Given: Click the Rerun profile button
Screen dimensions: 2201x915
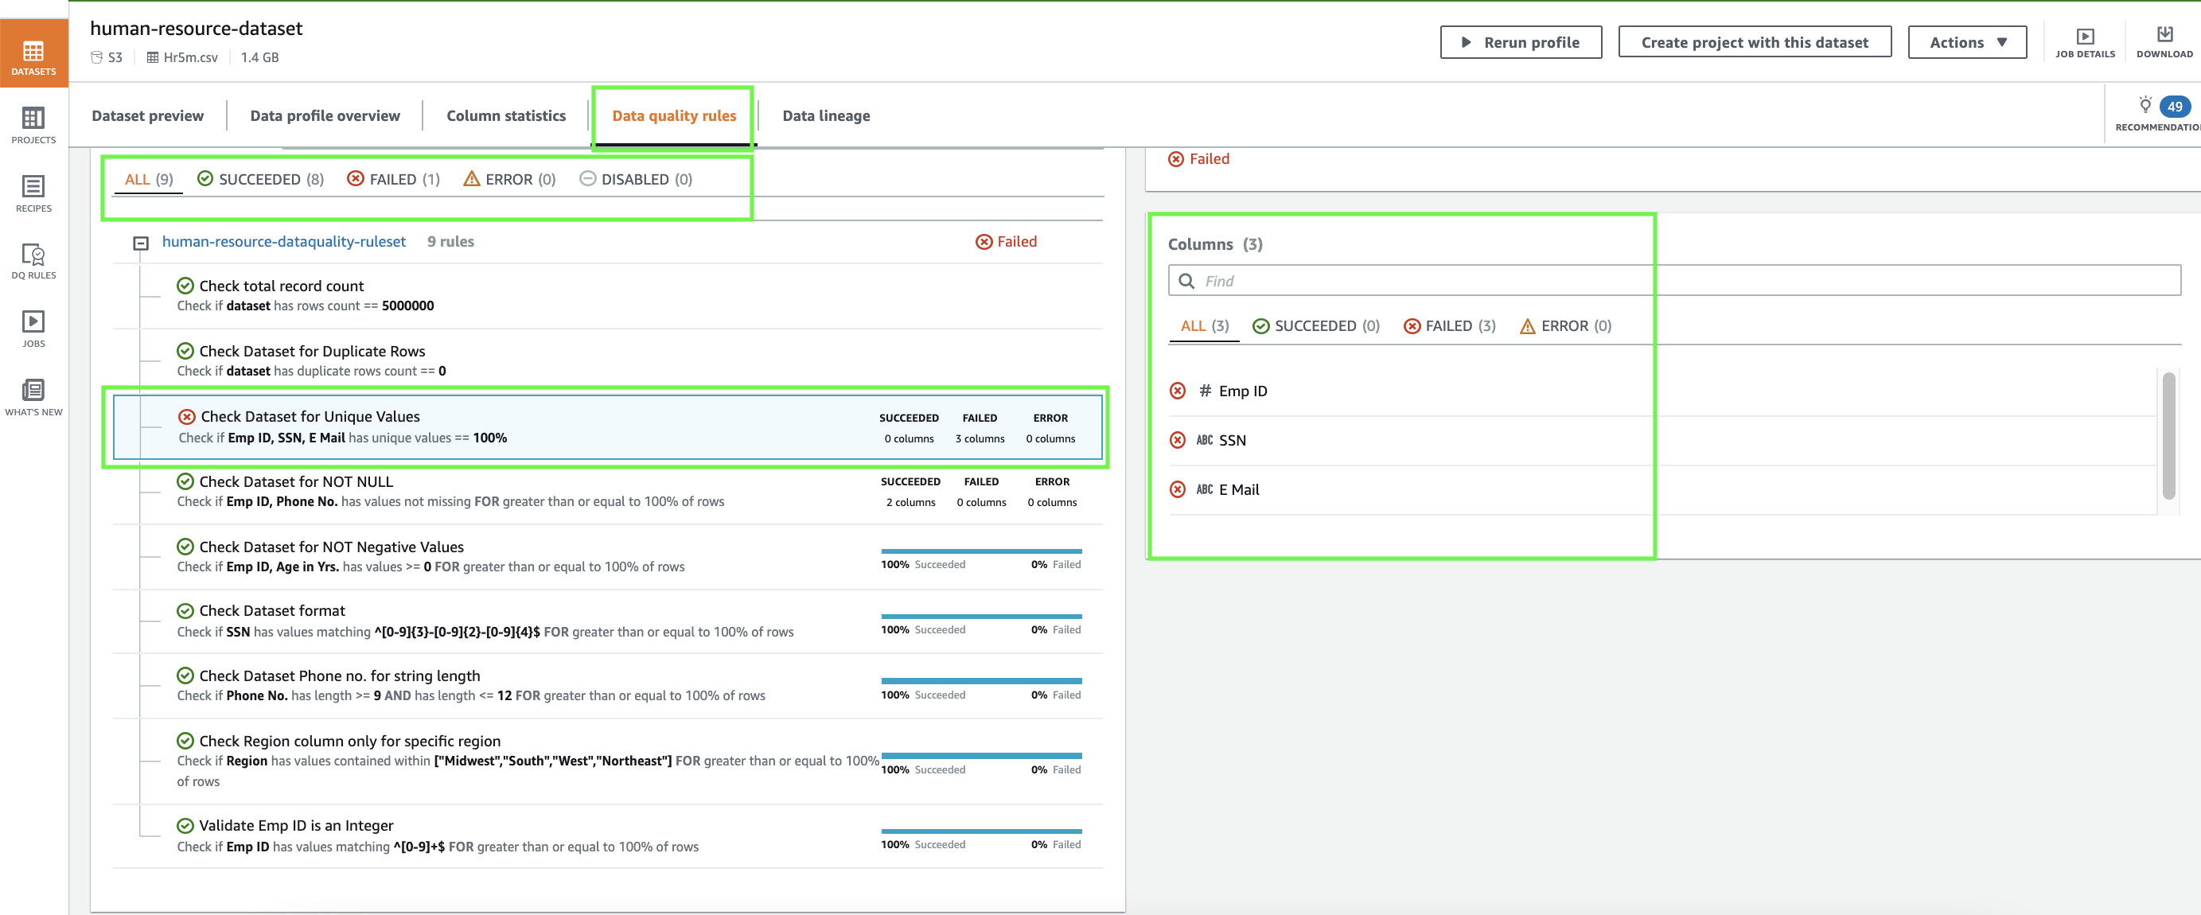Looking at the screenshot, I should [1520, 43].
